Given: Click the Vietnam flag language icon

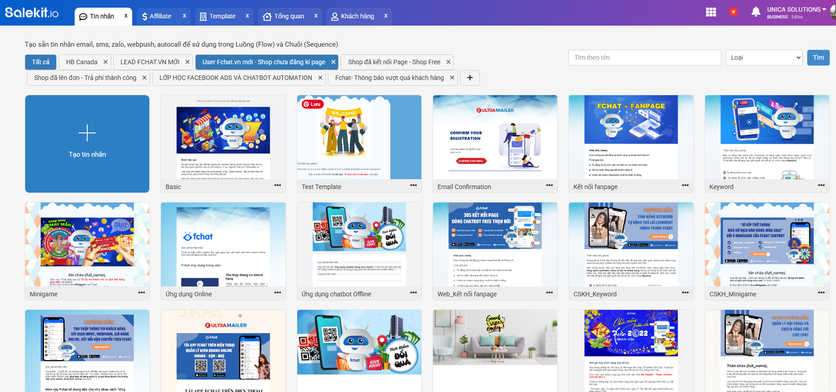Looking at the screenshot, I should [x=733, y=12].
